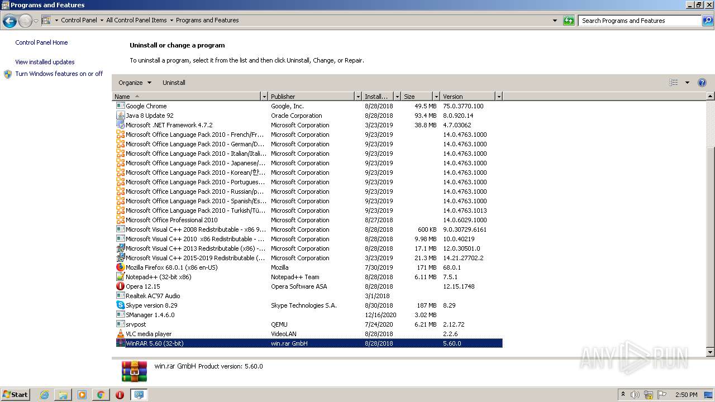Sort by the Name column header
The width and height of the screenshot is (715, 402).
click(187, 97)
